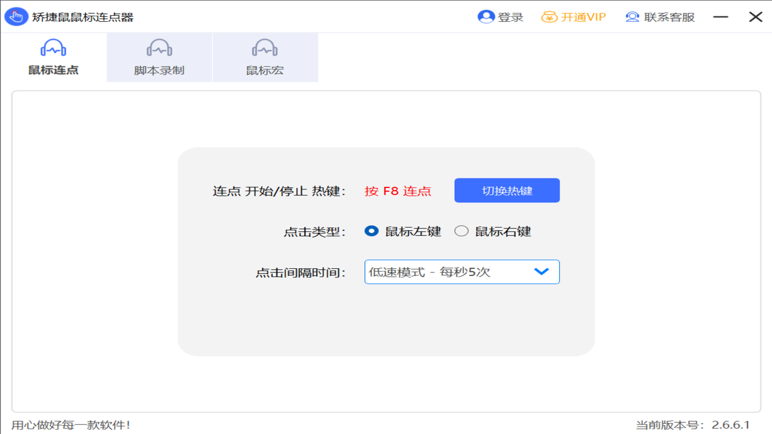
Task: Select the 鼠标左键 radio button
Action: click(372, 231)
